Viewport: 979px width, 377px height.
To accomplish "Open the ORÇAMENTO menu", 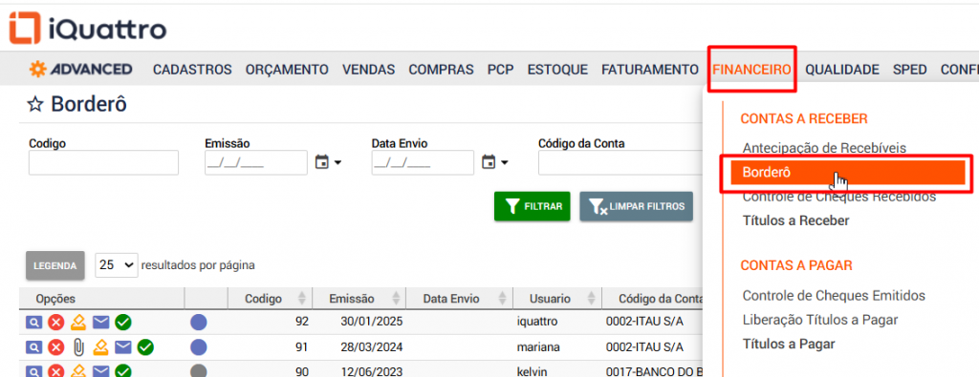I will pos(287,69).
